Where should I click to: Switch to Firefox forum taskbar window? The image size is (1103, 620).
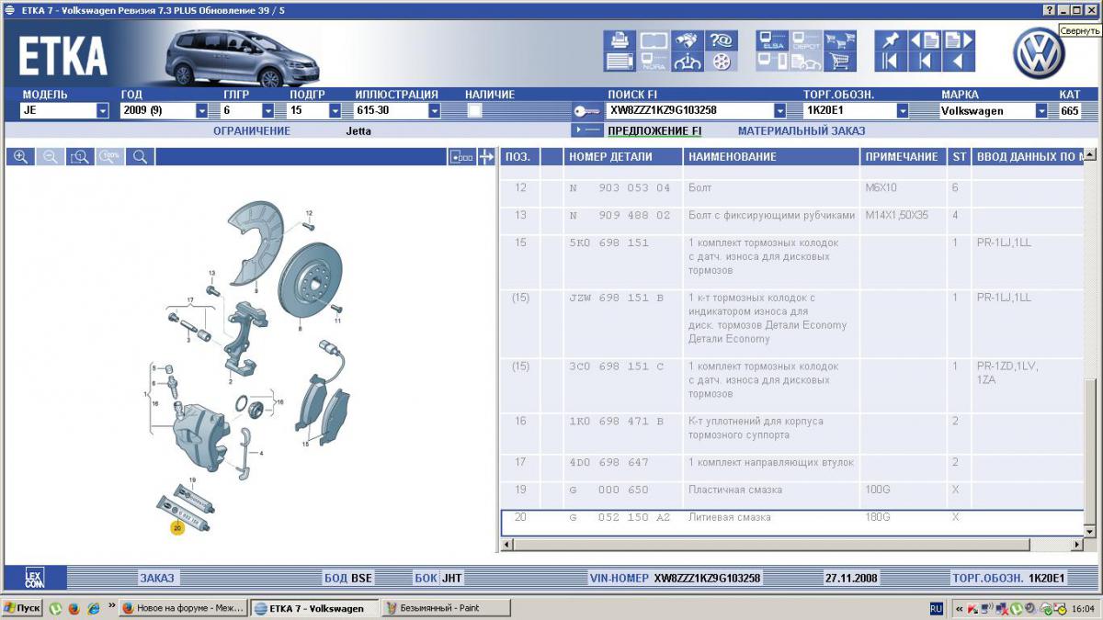point(183,608)
